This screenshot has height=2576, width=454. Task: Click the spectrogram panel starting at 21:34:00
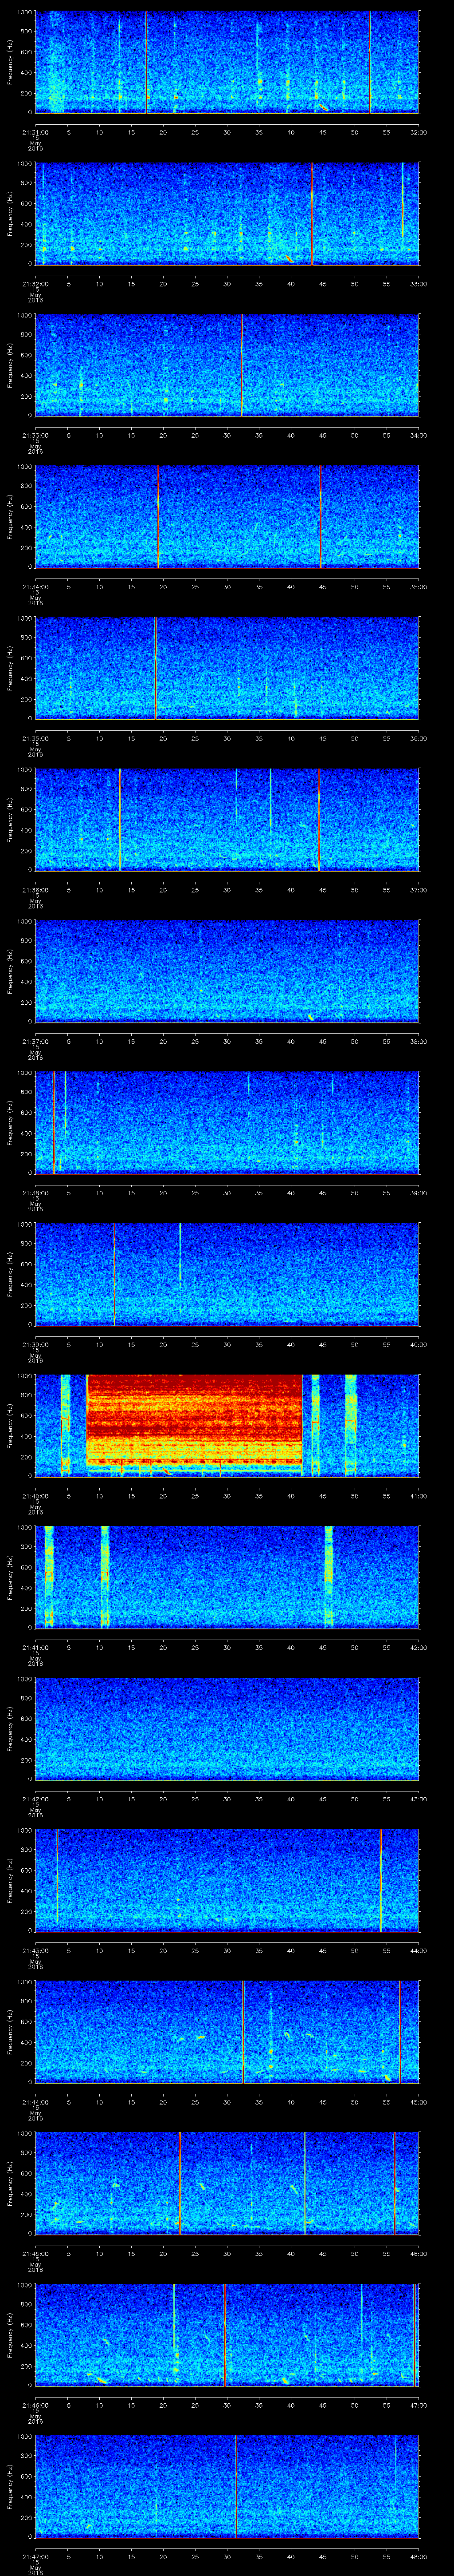[227, 516]
